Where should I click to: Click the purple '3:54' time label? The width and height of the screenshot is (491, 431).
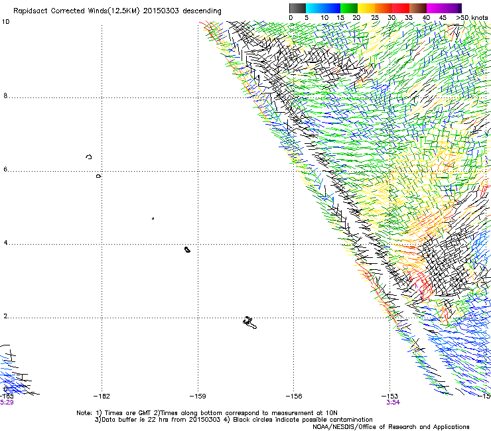coord(393,402)
